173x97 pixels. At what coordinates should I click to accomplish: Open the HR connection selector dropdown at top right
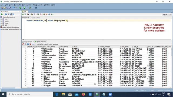point(171,15)
